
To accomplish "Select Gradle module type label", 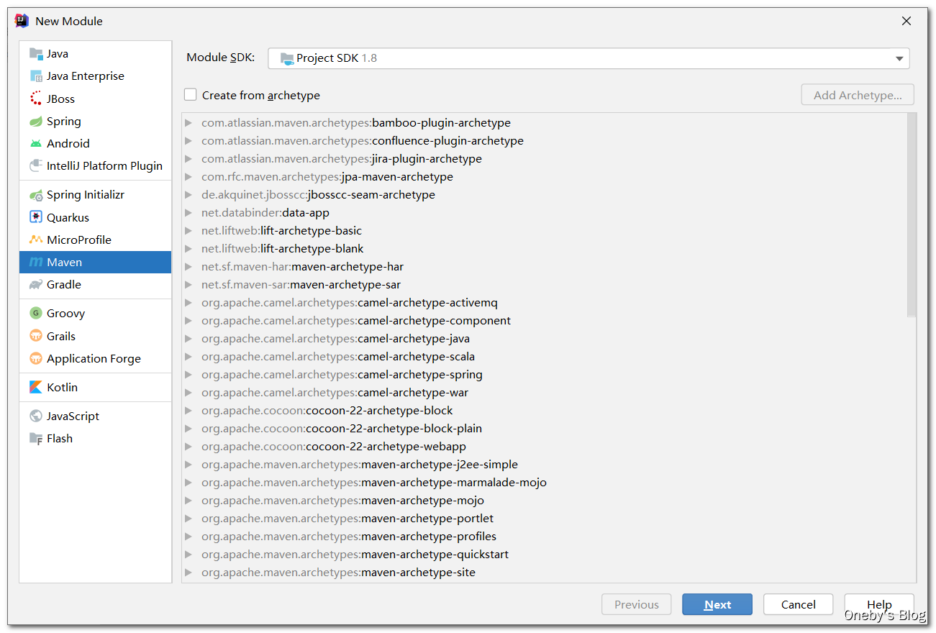I will (64, 284).
